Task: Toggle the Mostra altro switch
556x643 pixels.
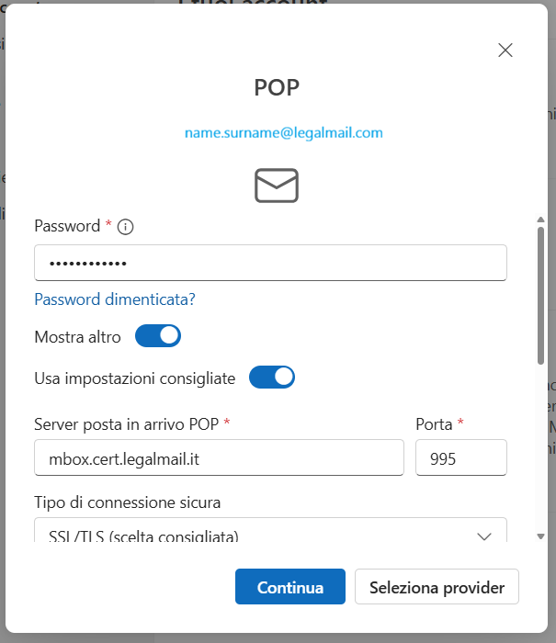Action: tap(158, 336)
